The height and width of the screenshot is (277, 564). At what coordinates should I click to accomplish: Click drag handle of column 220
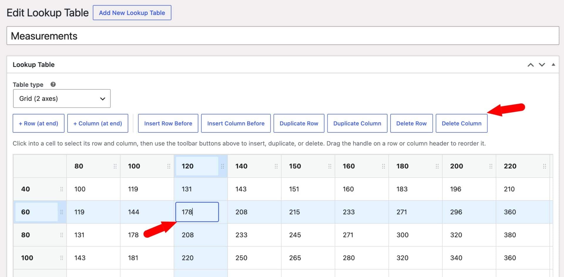pyautogui.click(x=545, y=166)
